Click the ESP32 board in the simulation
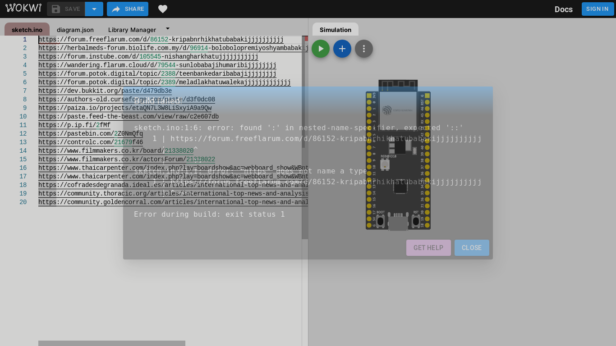Image resolution: width=616 pixels, height=346 pixels. (x=398, y=155)
